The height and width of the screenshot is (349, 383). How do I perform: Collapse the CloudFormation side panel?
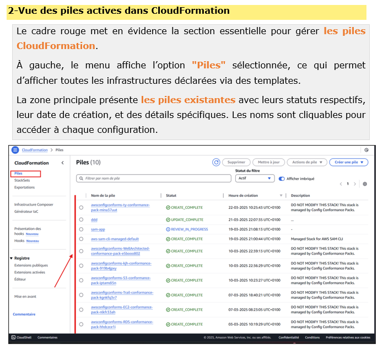[63, 163]
